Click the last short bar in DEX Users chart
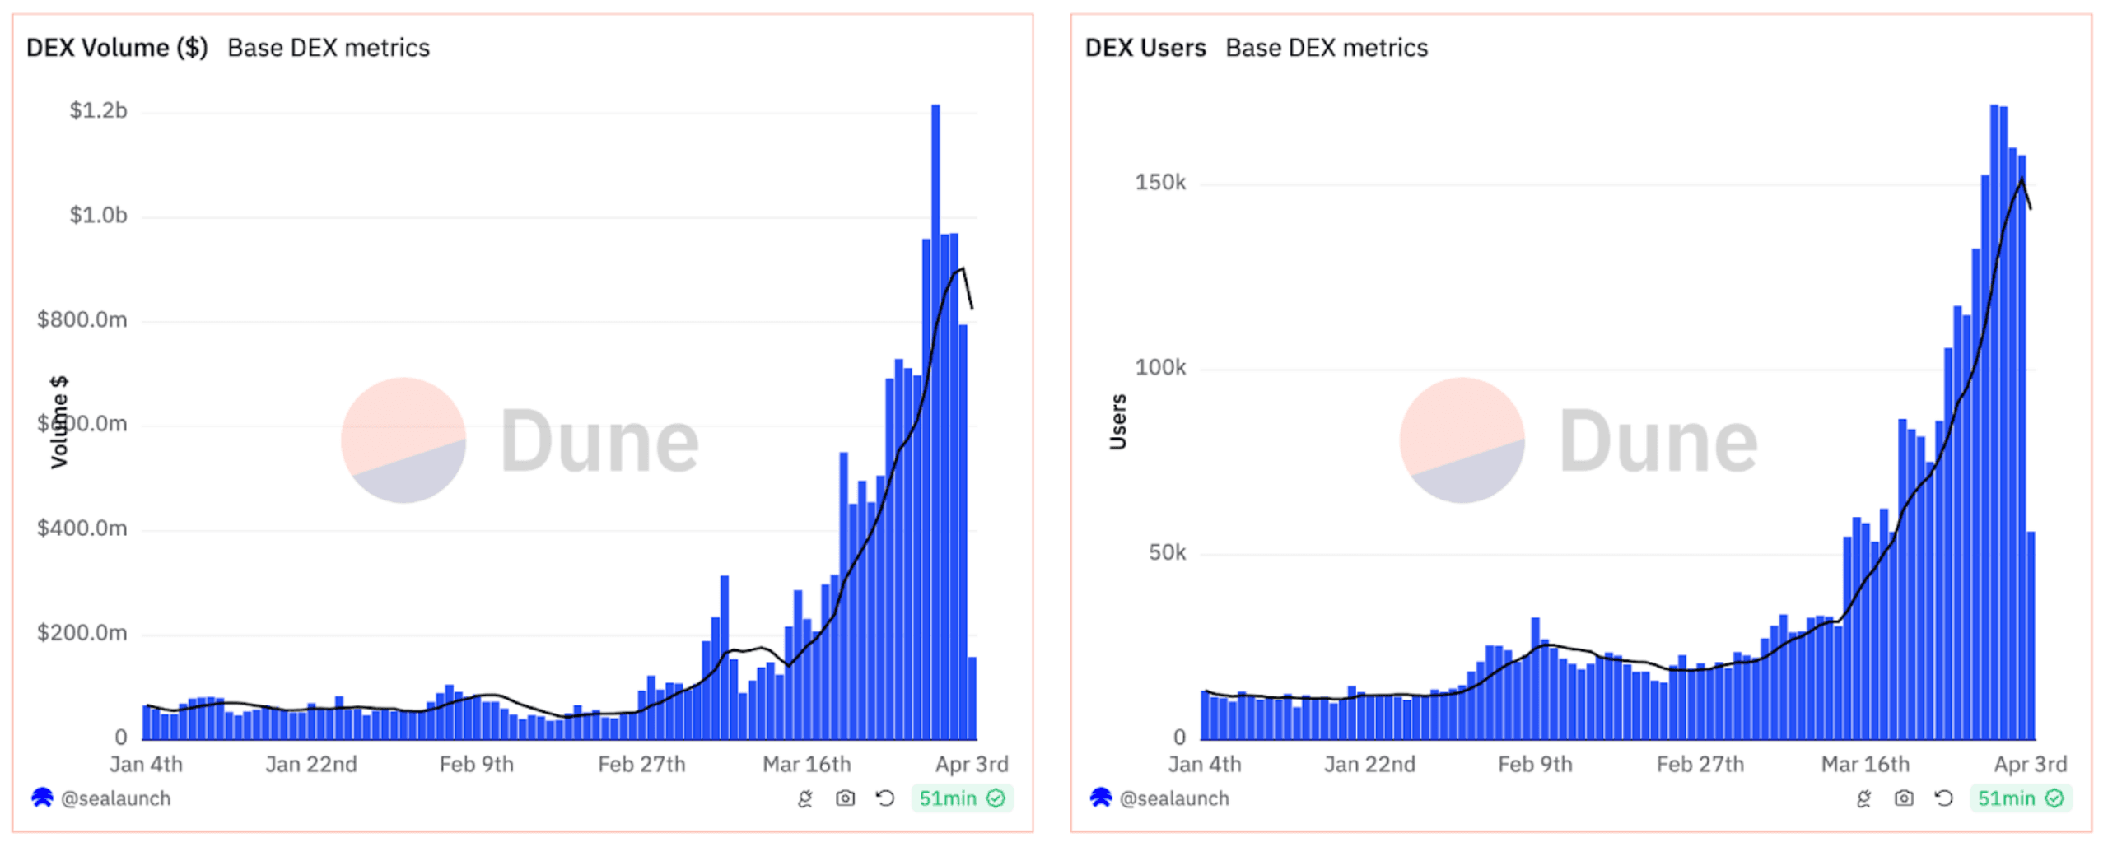This screenshot has width=2108, height=847. 2031,635
